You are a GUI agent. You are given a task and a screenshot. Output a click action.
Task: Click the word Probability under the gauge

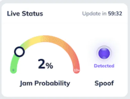coord(52,83)
